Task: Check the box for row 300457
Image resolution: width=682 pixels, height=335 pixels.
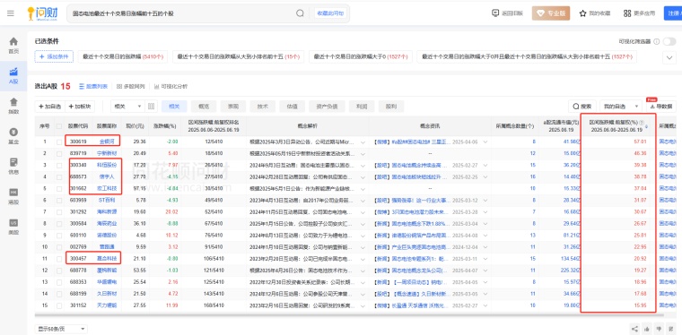Action: (x=59, y=259)
